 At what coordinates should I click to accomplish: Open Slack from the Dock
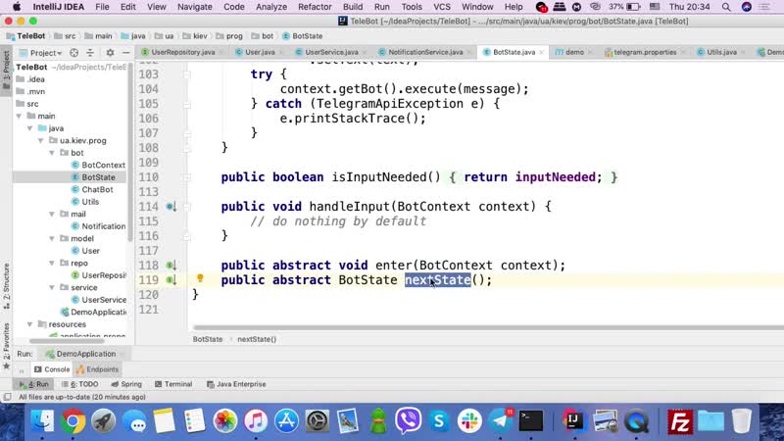(x=469, y=421)
